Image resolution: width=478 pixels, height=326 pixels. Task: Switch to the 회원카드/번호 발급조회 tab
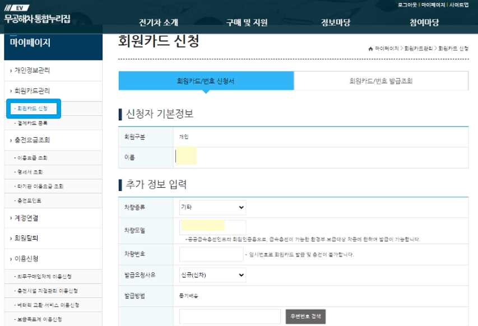click(x=381, y=80)
